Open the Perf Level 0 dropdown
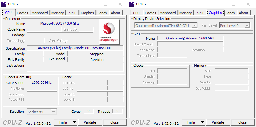This screenshot has height=127, width=256. coord(235,26)
